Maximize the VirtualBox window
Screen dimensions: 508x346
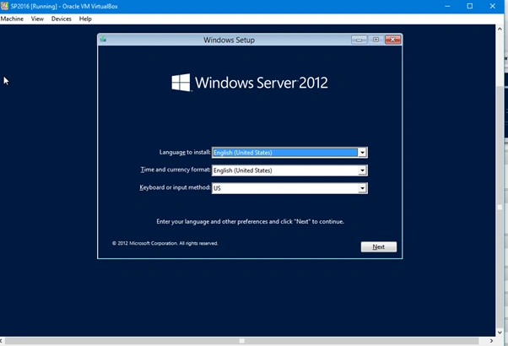(470, 6)
